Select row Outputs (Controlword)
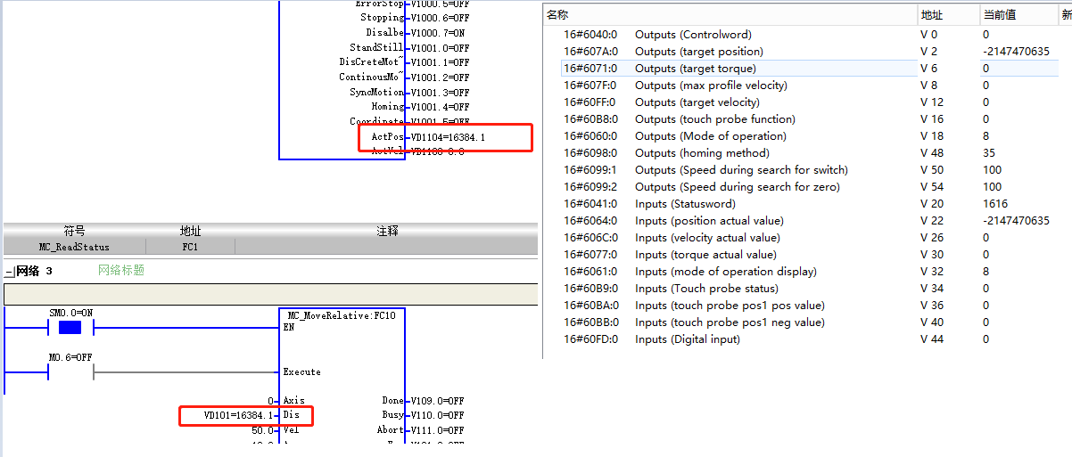 pyautogui.click(x=807, y=35)
